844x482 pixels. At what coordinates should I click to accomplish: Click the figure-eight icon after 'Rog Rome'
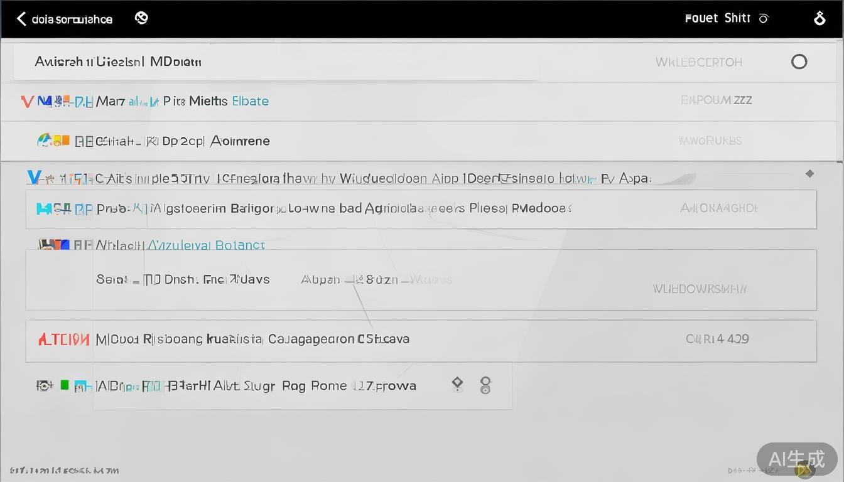tap(485, 385)
